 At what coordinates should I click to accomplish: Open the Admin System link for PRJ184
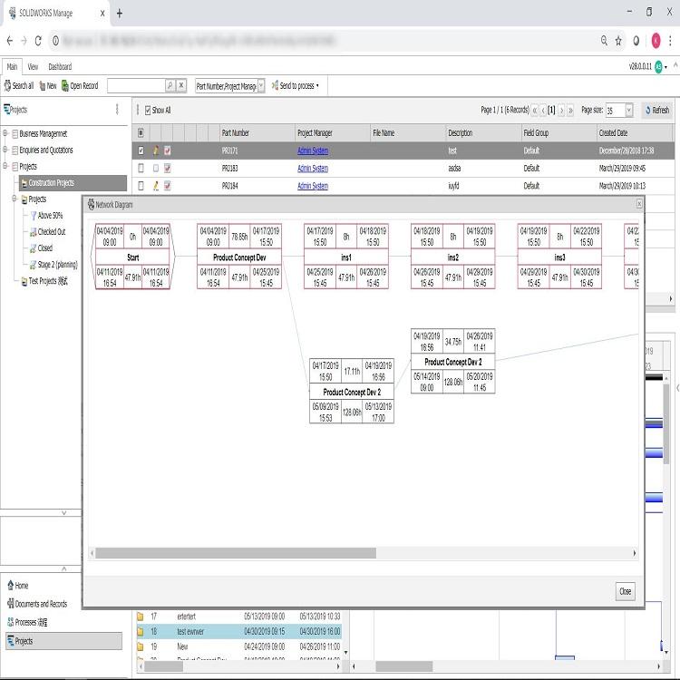point(313,186)
